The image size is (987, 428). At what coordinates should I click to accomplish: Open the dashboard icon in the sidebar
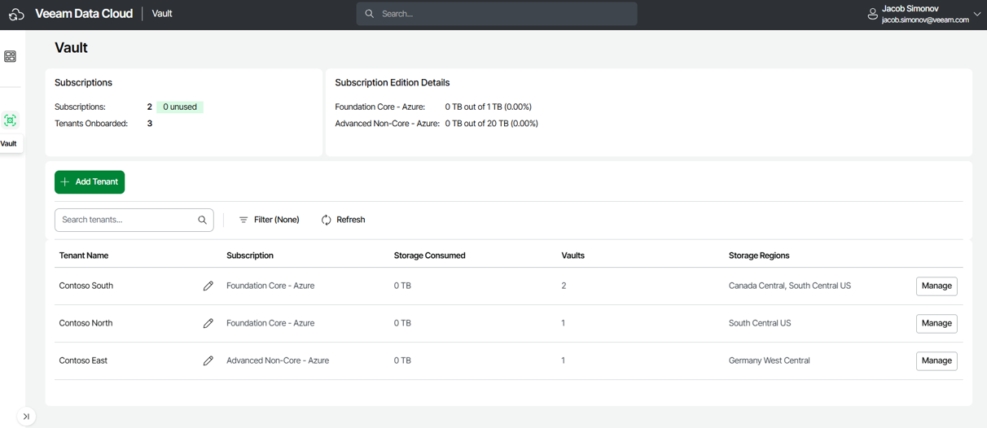(x=10, y=56)
